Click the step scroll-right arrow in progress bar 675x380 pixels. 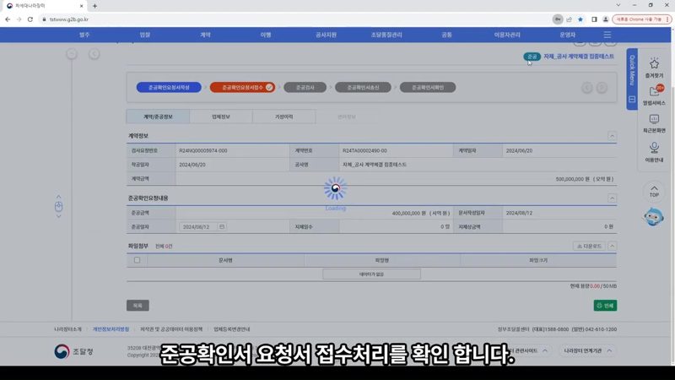pos(602,88)
